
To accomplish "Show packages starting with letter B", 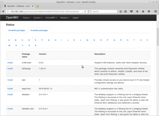I will [x=16, y=40].
